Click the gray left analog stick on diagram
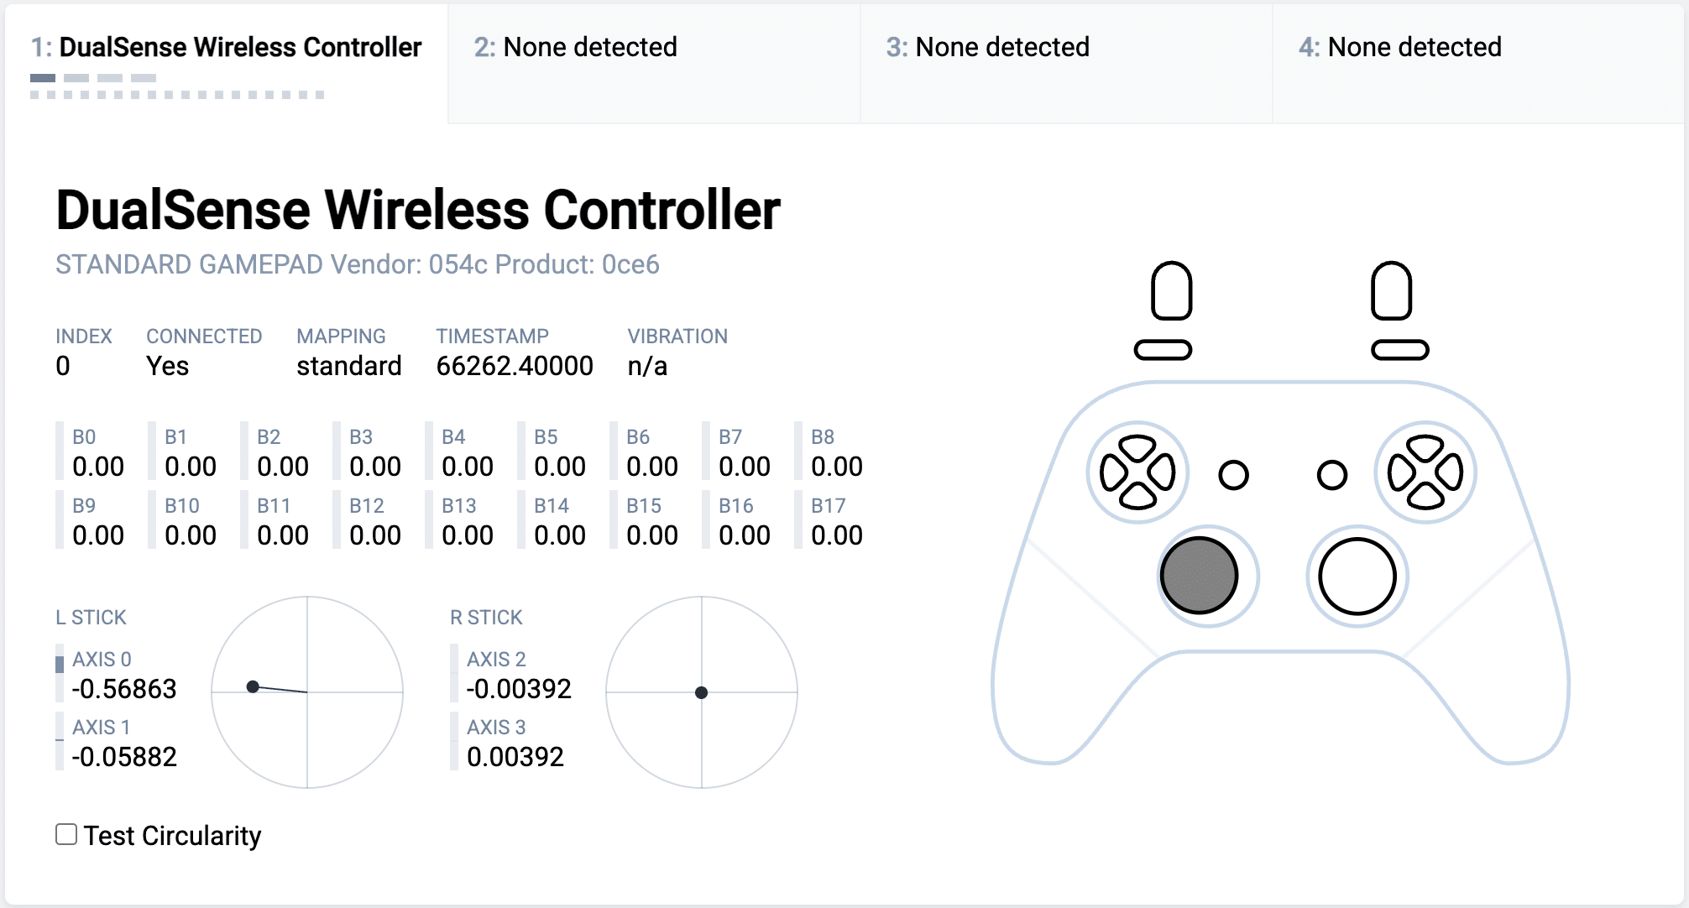This screenshot has height=908, width=1689. point(1199,576)
